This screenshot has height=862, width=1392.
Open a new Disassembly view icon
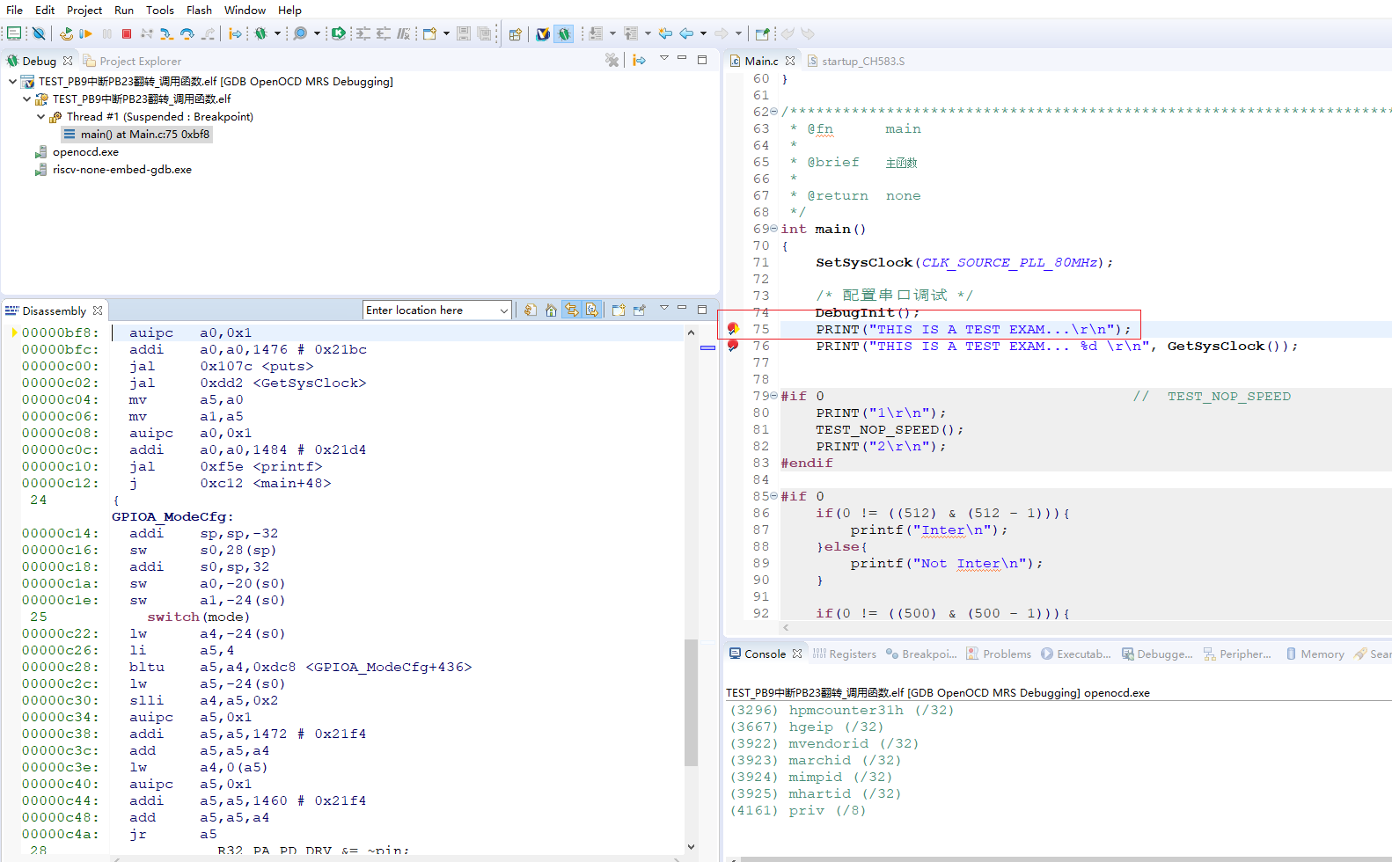[619, 310]
